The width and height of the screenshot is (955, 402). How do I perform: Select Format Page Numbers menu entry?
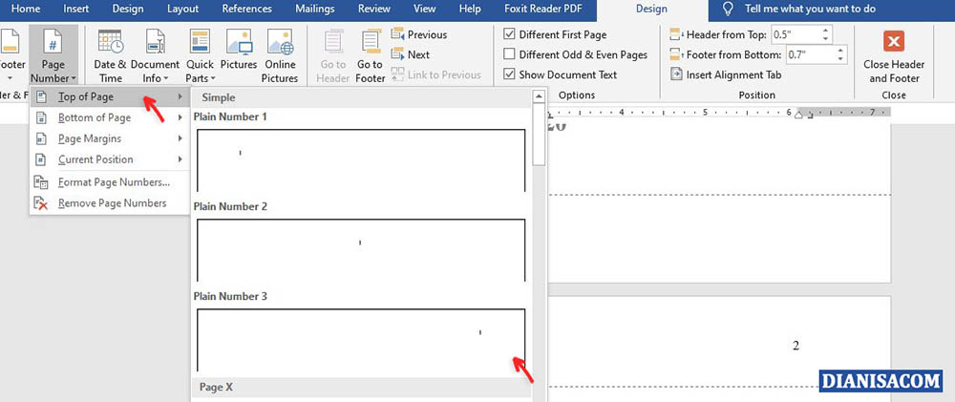click(113, 181)
